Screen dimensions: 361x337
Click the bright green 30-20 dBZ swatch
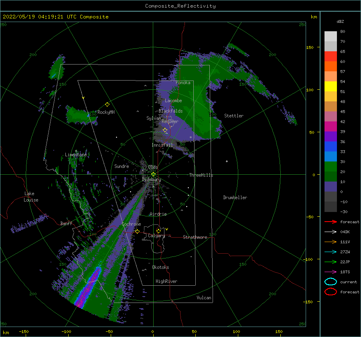tap(331, 167)
